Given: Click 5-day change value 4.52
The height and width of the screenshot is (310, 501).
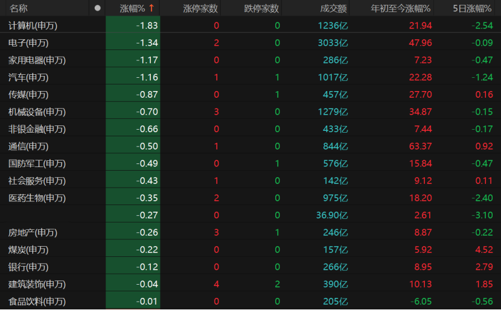Looking at the screenshot, I should click(x=484, y=250).
